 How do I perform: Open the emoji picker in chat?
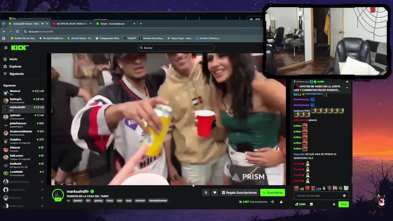(344, 196)
